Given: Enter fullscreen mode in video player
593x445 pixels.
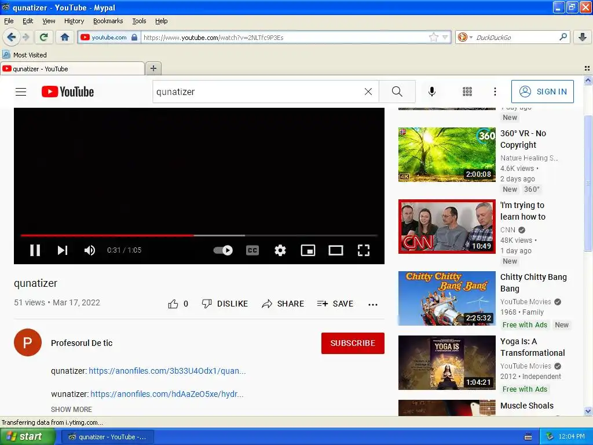Looking at the screenshot, I should pos(364,250).
